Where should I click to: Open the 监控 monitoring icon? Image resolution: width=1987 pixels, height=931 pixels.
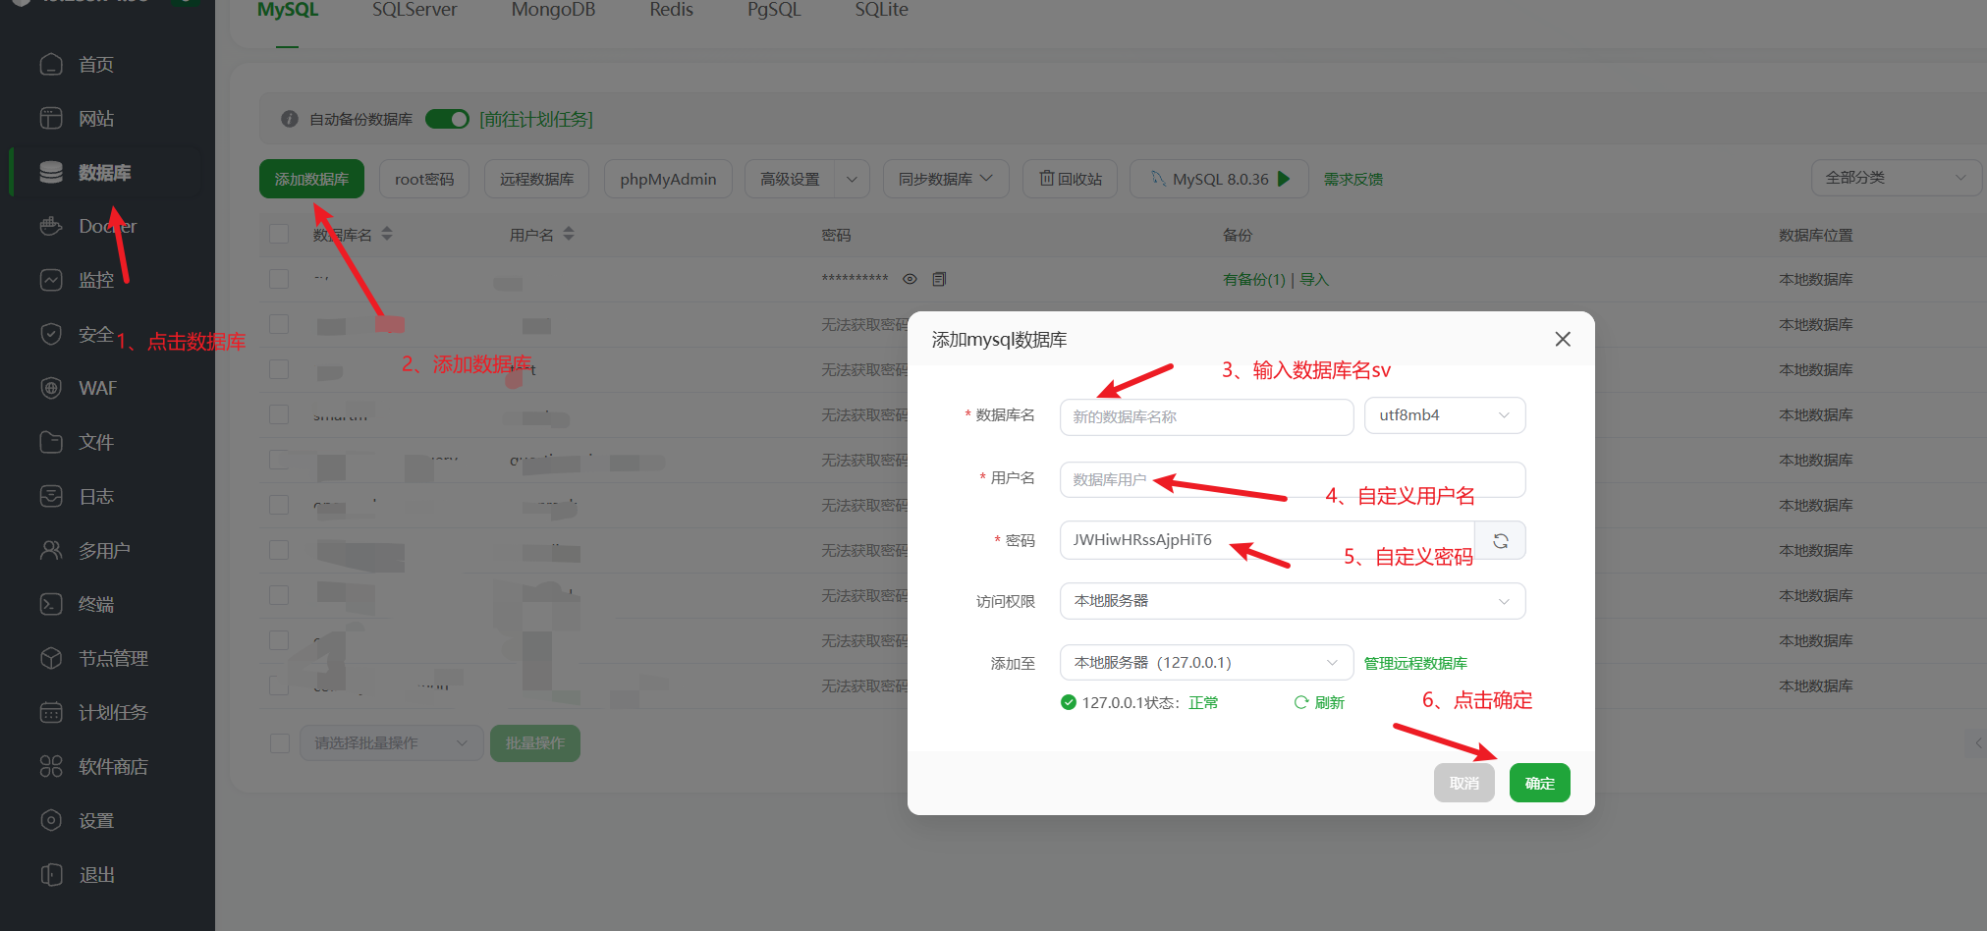click(x=51, y=281)
